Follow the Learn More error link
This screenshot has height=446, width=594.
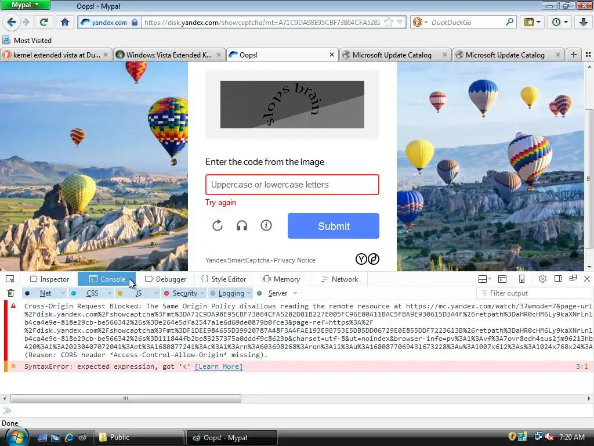pos(219,366)
